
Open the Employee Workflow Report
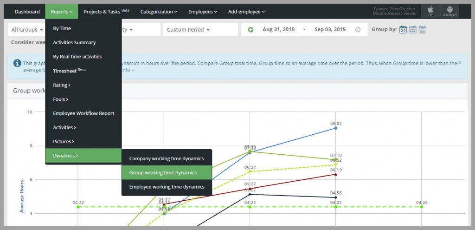point(83,113)
